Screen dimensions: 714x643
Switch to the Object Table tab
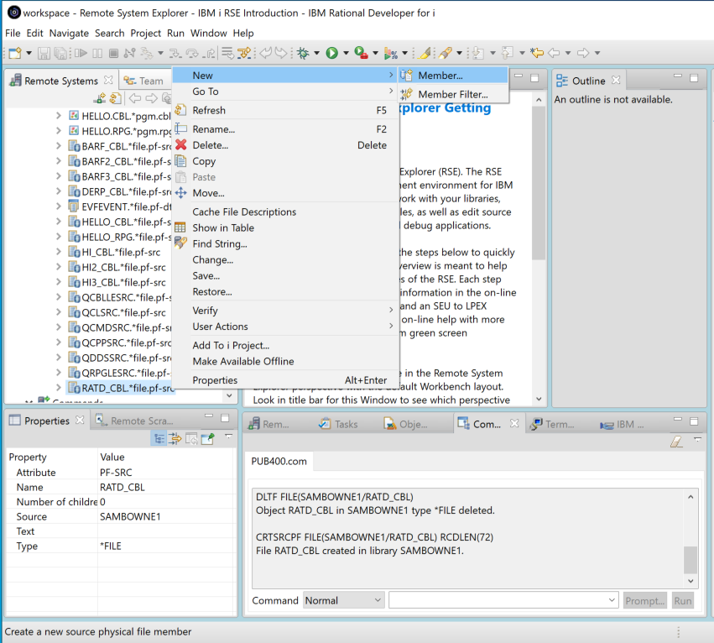(406, 424)
